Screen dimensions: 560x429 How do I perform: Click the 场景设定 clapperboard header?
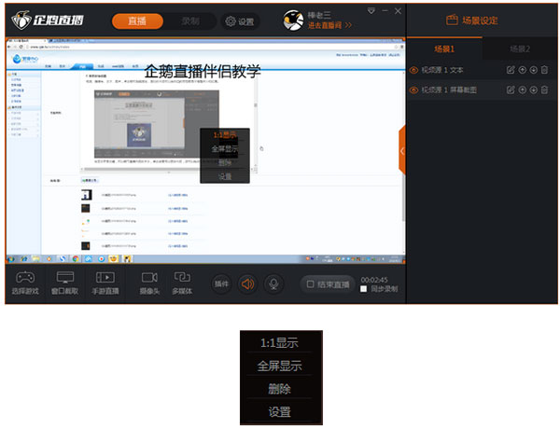click(471, 20)
